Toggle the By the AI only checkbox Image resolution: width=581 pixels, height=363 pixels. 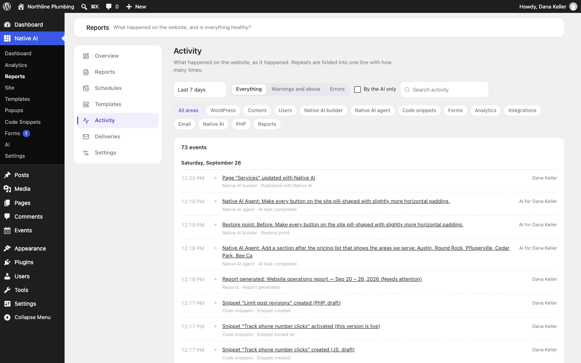[357, 90]
